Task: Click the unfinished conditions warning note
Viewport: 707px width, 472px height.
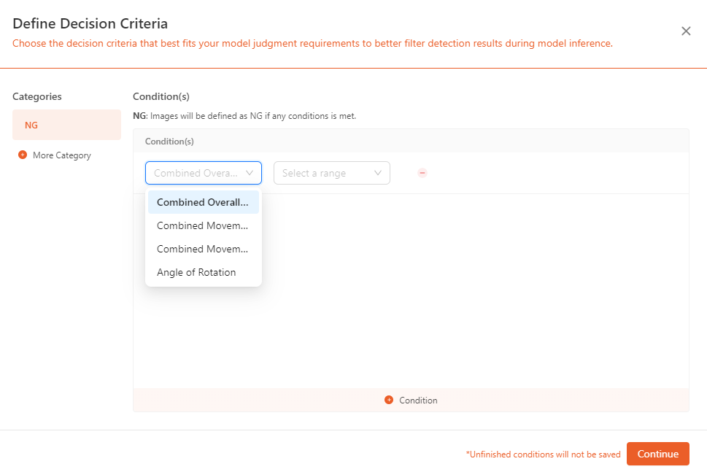Action: click(x=543, y=454)
